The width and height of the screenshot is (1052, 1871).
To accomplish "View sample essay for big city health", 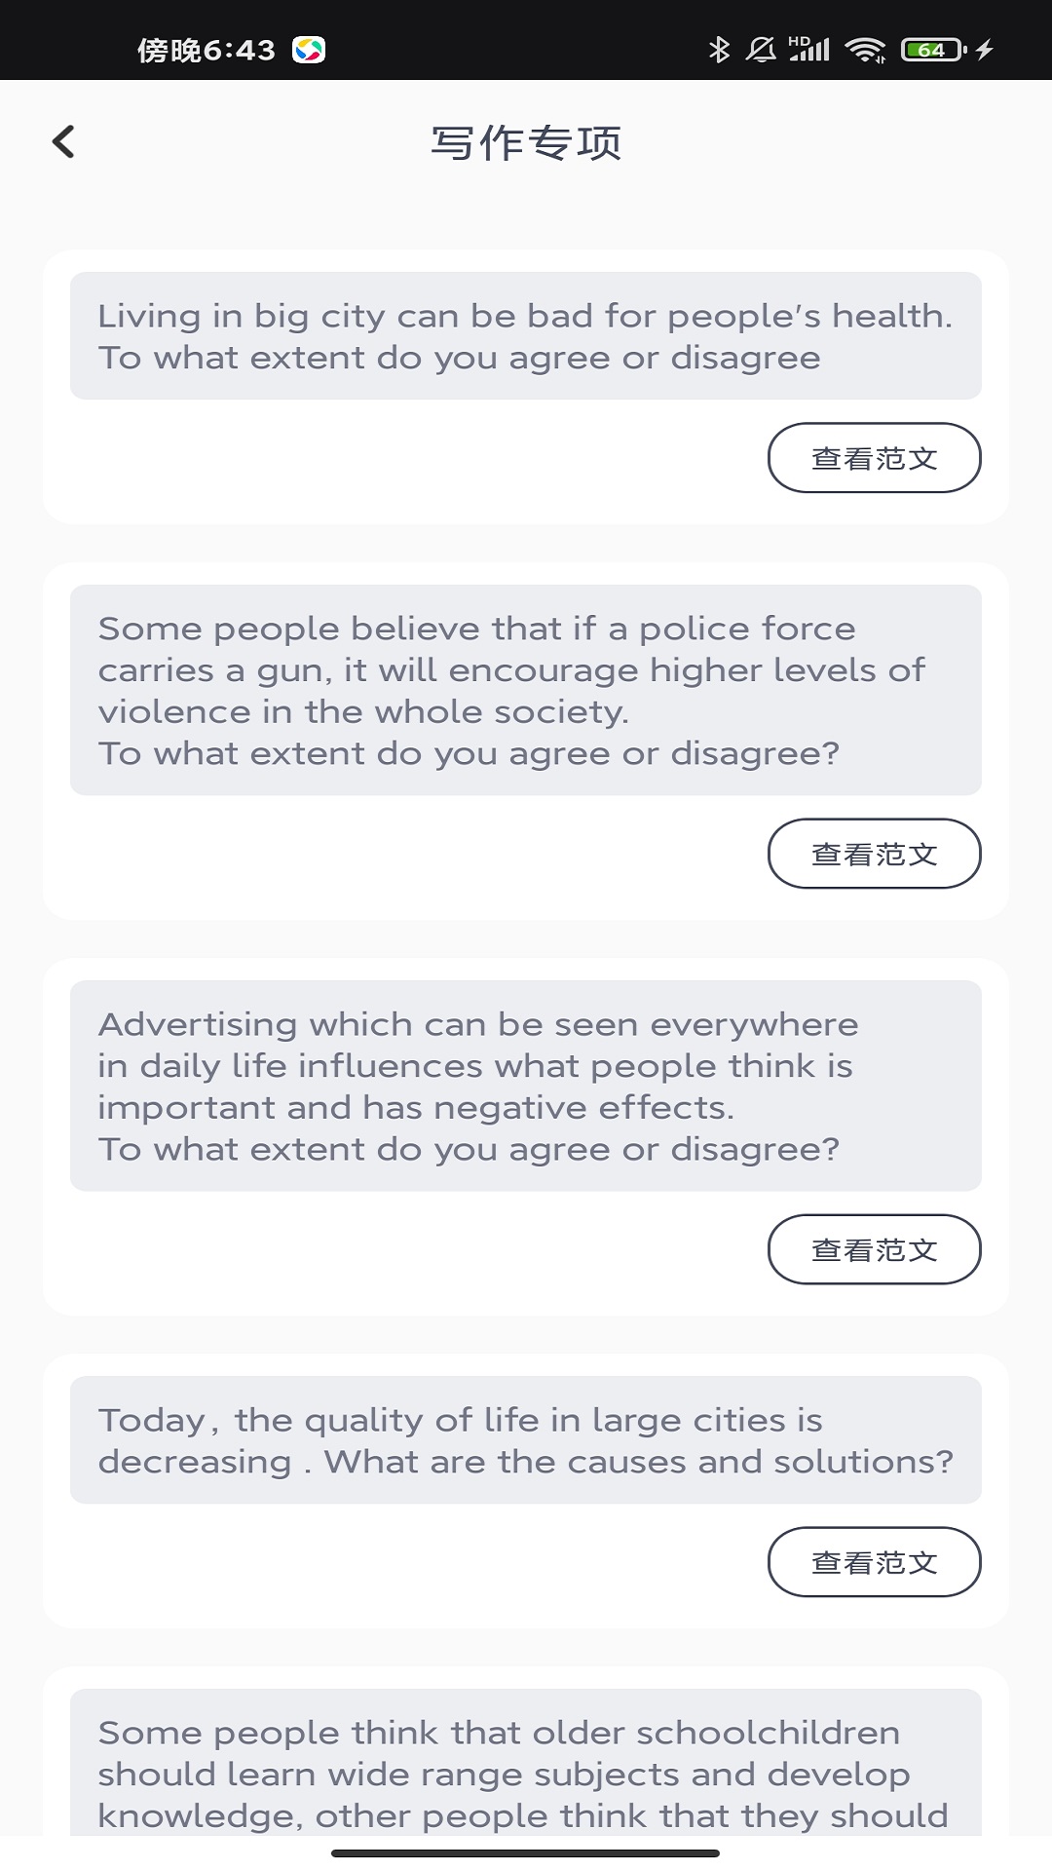I will click(874, 458).
